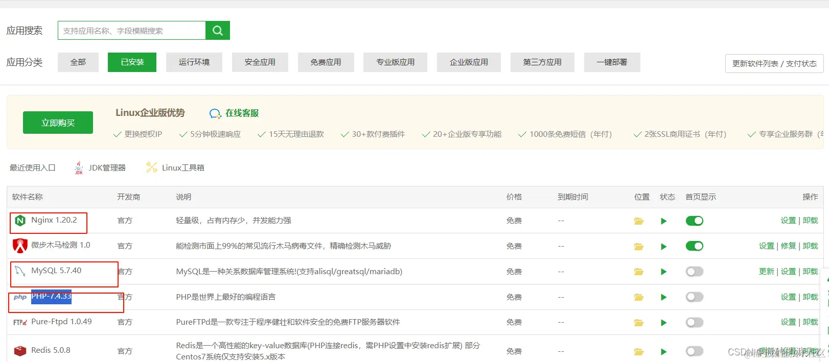Click 更新软件列表 / 支付状态 button
829x362 pixels.
[774, 64]
